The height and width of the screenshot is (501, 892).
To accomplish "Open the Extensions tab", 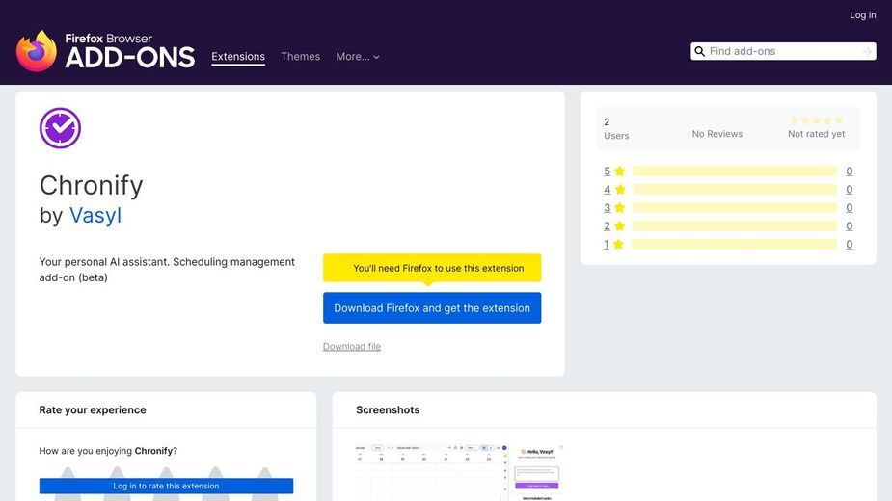I will [238, 56].
